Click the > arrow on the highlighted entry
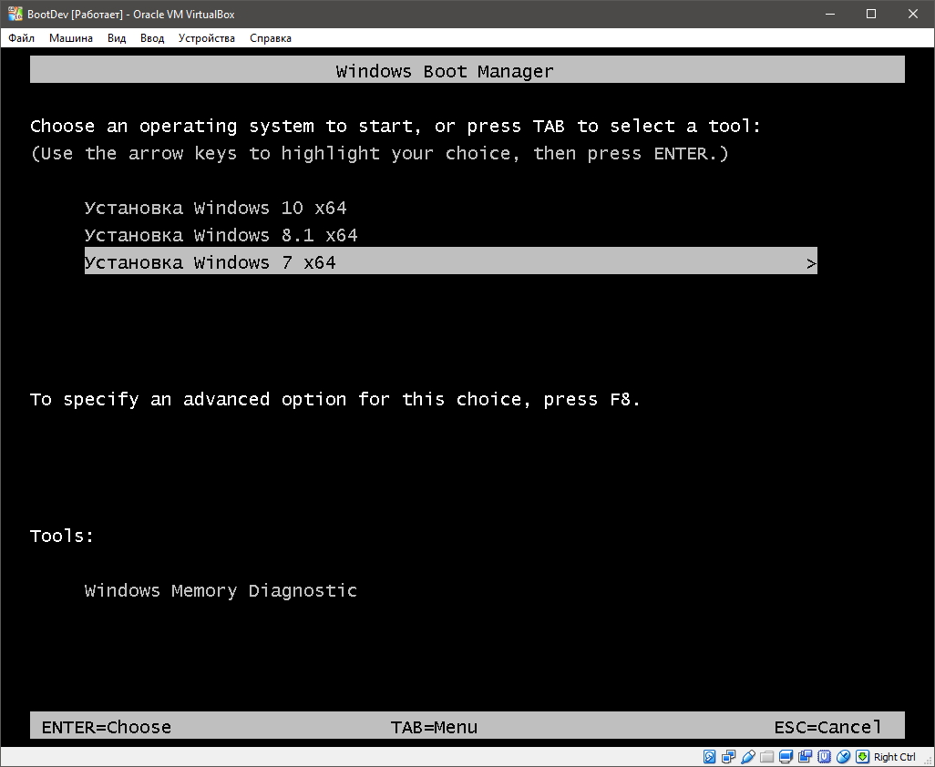 coord(811,263)
